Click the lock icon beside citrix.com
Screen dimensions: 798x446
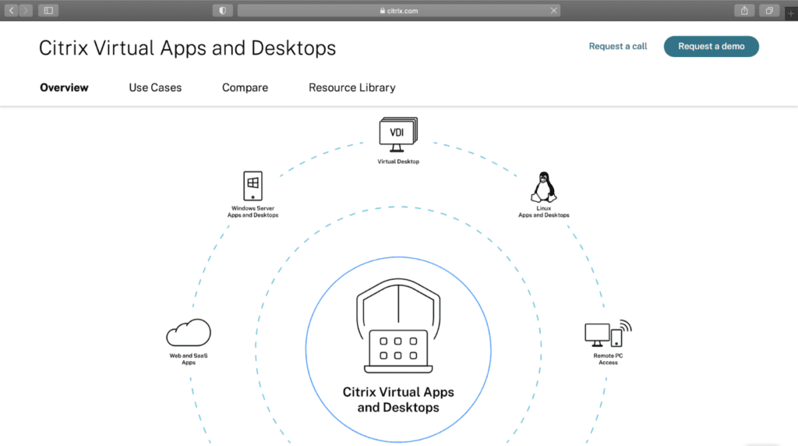tap(382, 10)
